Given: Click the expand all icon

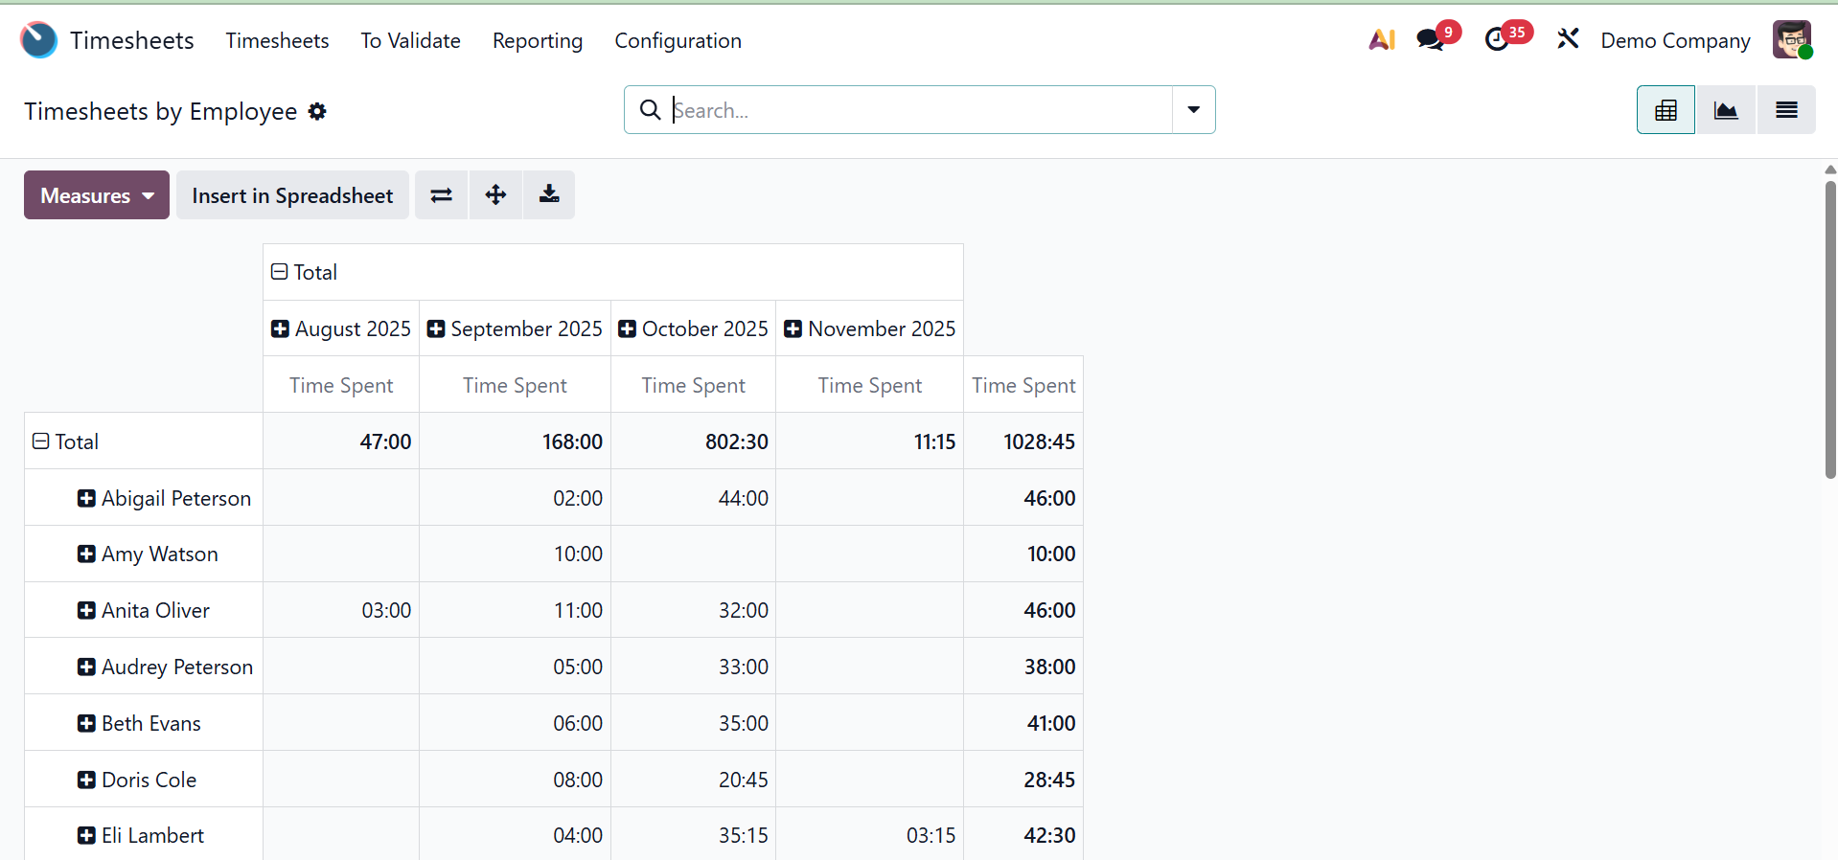Looking at the screenshot, I should click(x=495, y=195).
